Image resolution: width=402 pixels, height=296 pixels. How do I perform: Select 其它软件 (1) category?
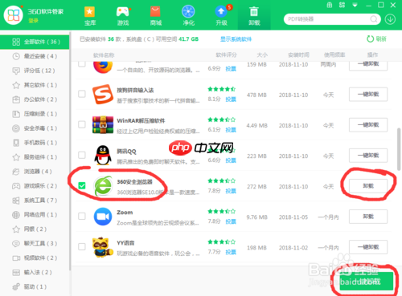coord(35,85)
